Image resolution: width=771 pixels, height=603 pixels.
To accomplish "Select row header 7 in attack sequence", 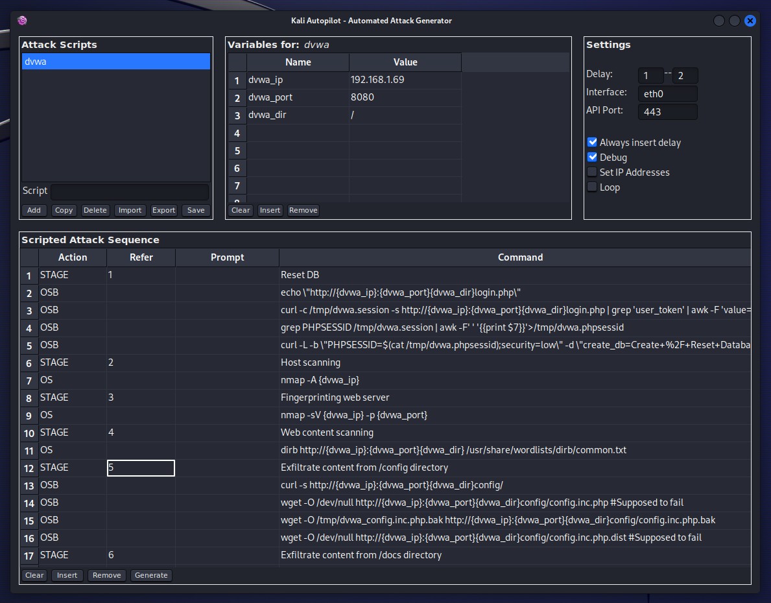I will (x=29, y=381).
